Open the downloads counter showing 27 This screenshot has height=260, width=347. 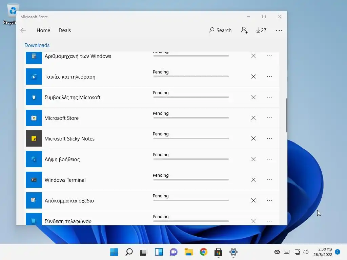coord(261,30)
